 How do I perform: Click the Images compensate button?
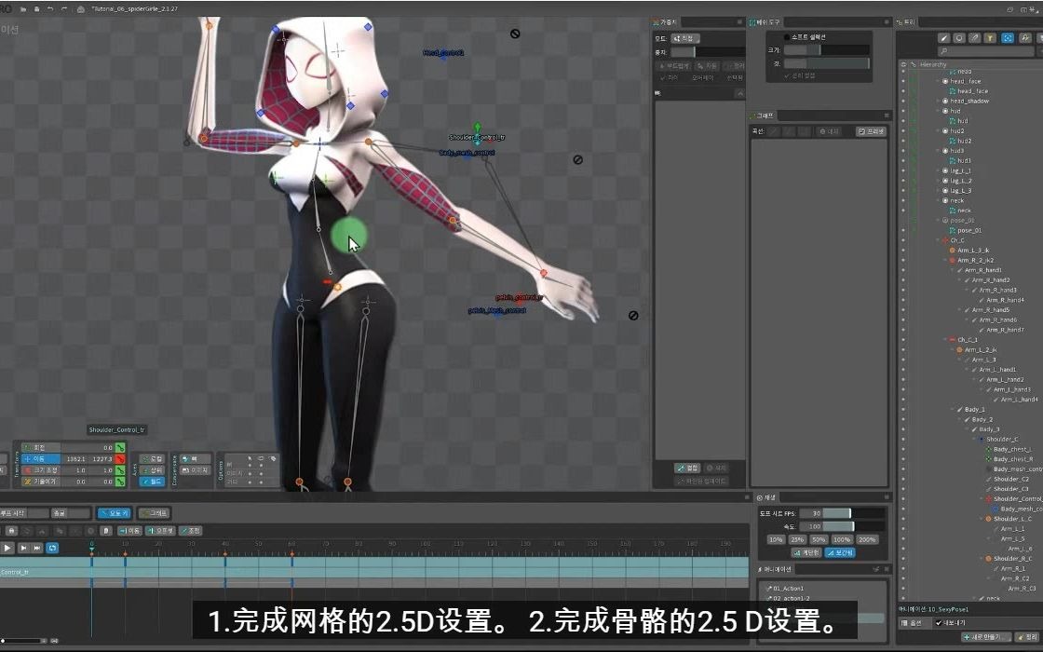coord(195,469)
